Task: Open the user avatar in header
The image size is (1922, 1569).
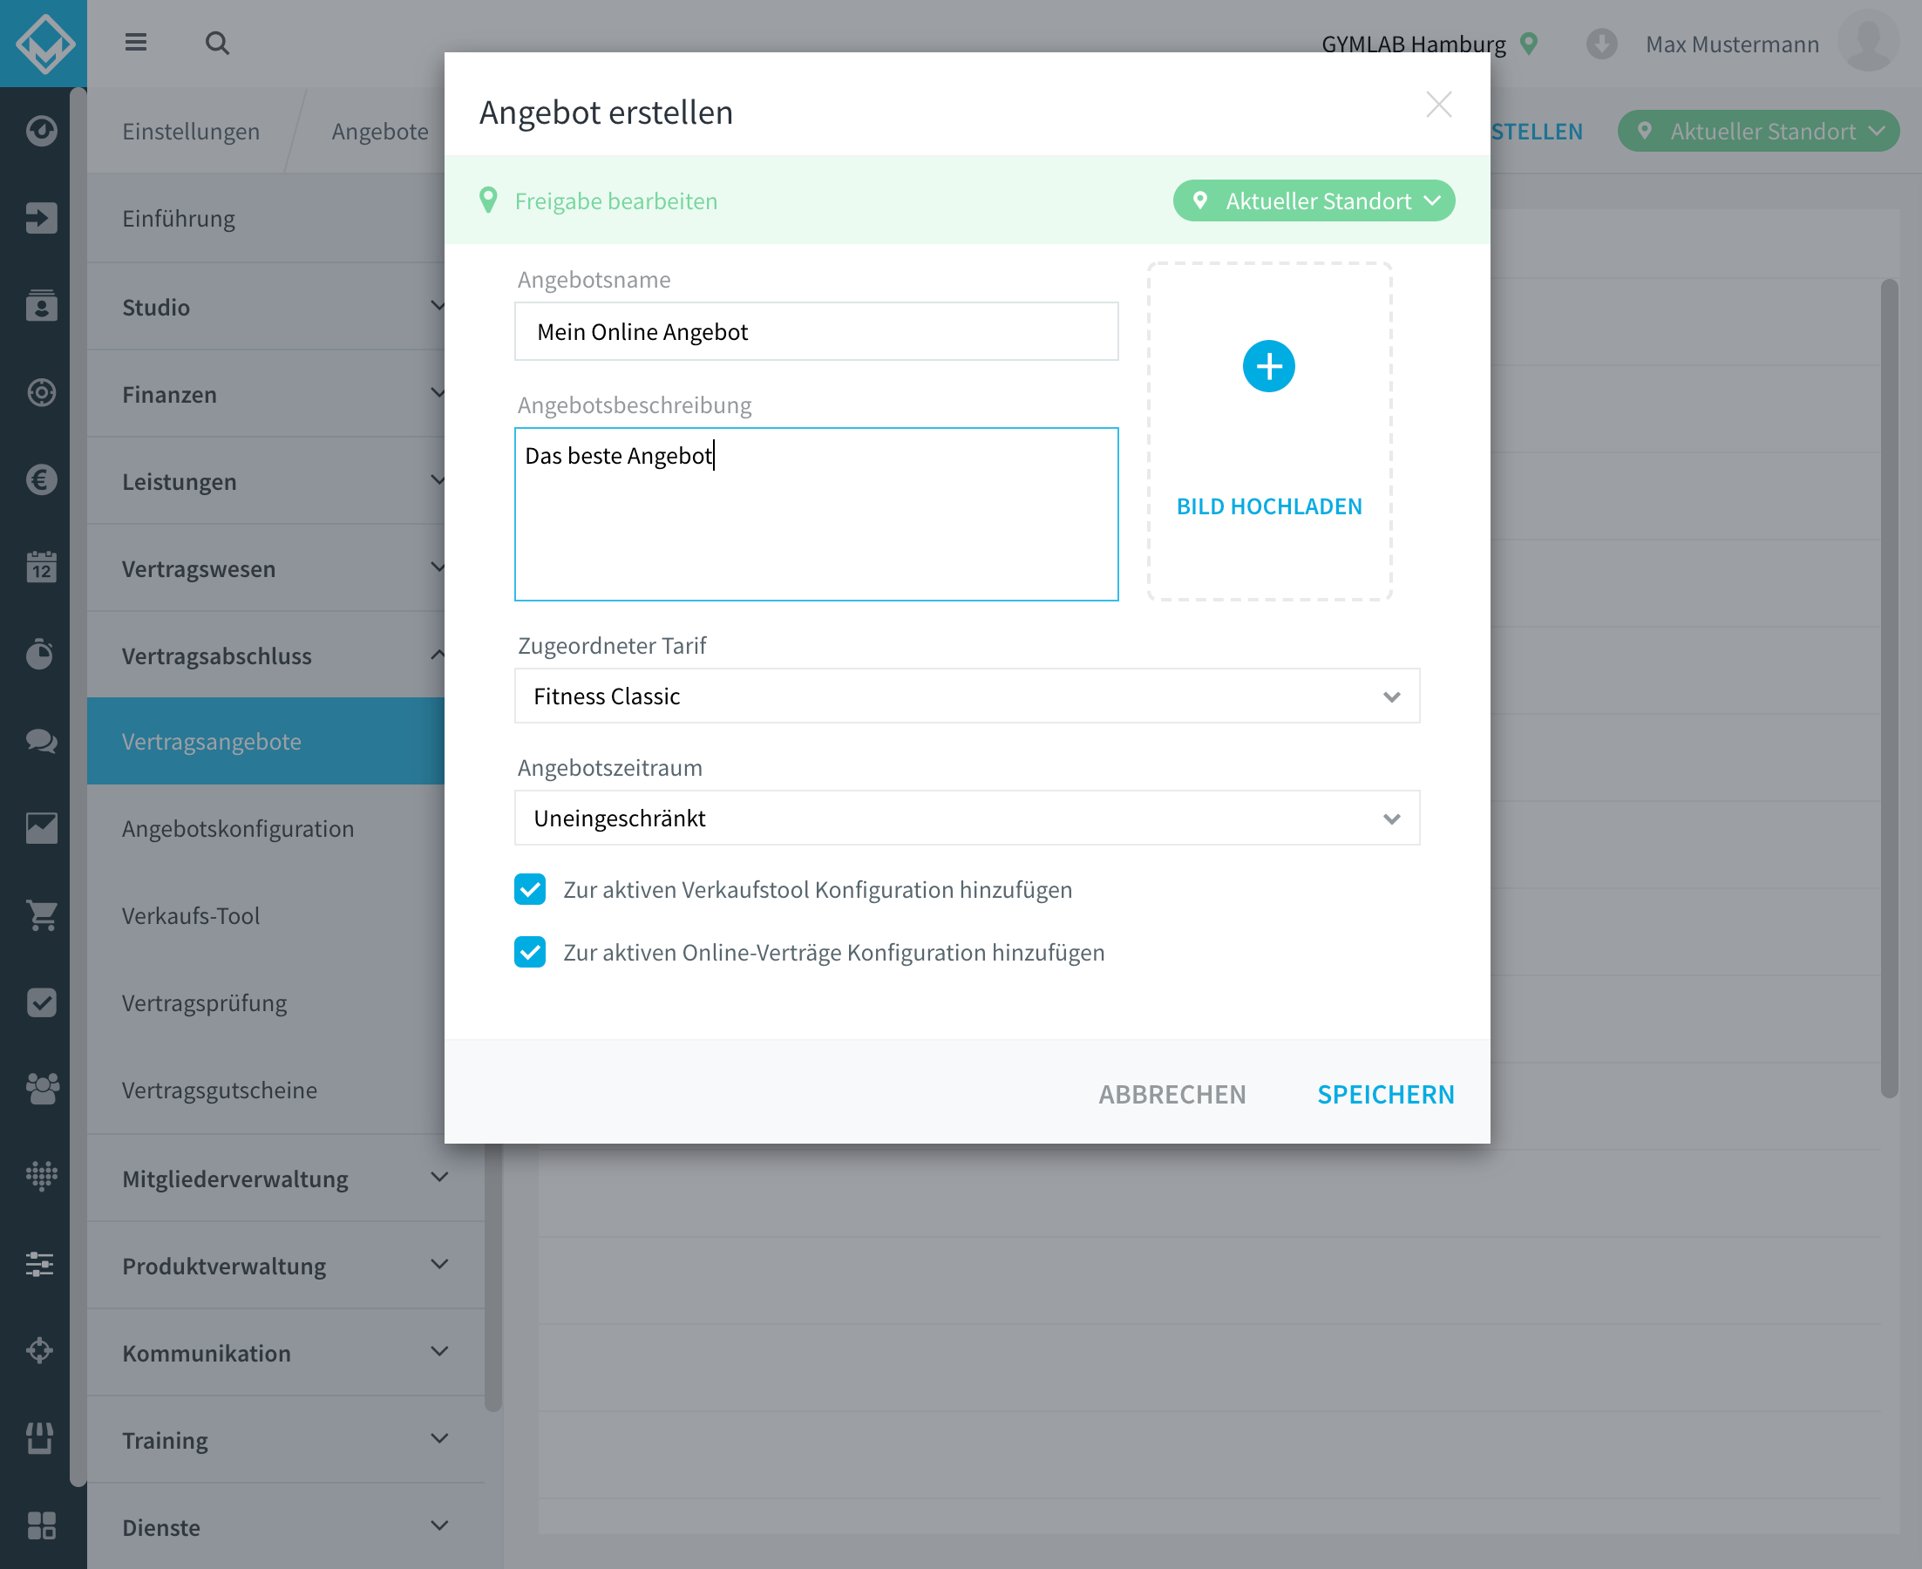Action: tap(1868, 42)
